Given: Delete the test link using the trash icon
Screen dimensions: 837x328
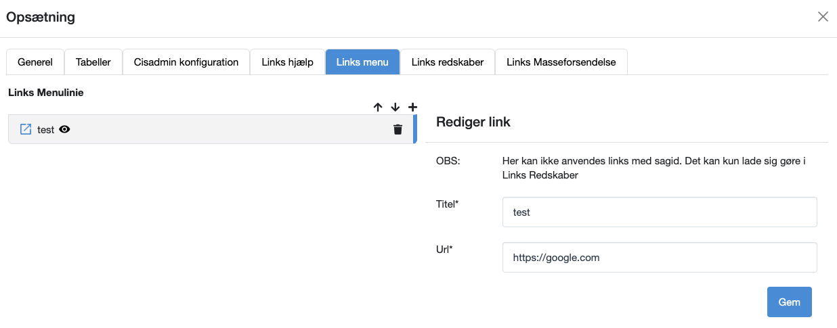Looking at the screenshot, I should [x=398, y=130].
